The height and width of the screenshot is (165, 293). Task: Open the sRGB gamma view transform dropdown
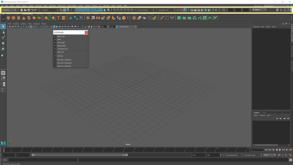(x=128, y=27)
